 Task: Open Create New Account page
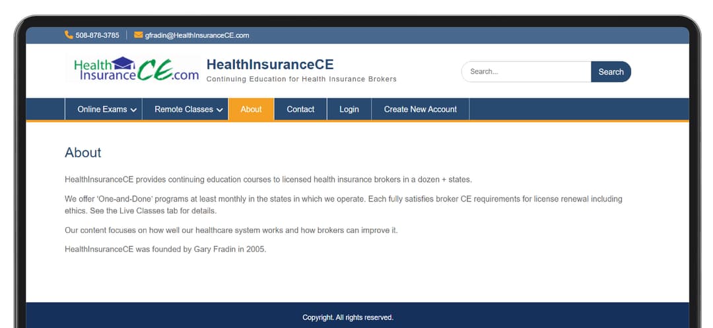pyautogui.click(x=420, y=109)
